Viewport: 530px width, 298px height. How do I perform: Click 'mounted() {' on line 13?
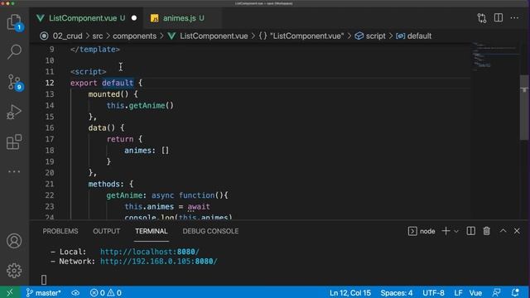click(x=113, y=94)
